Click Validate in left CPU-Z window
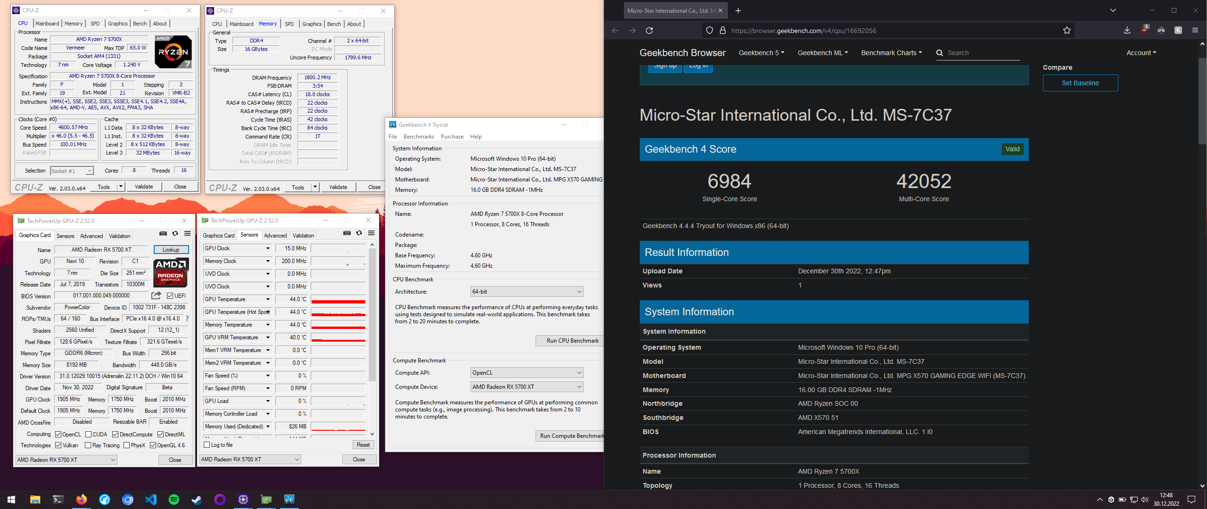The width and height of the screenshot is (1207, 509). [144, 187]
